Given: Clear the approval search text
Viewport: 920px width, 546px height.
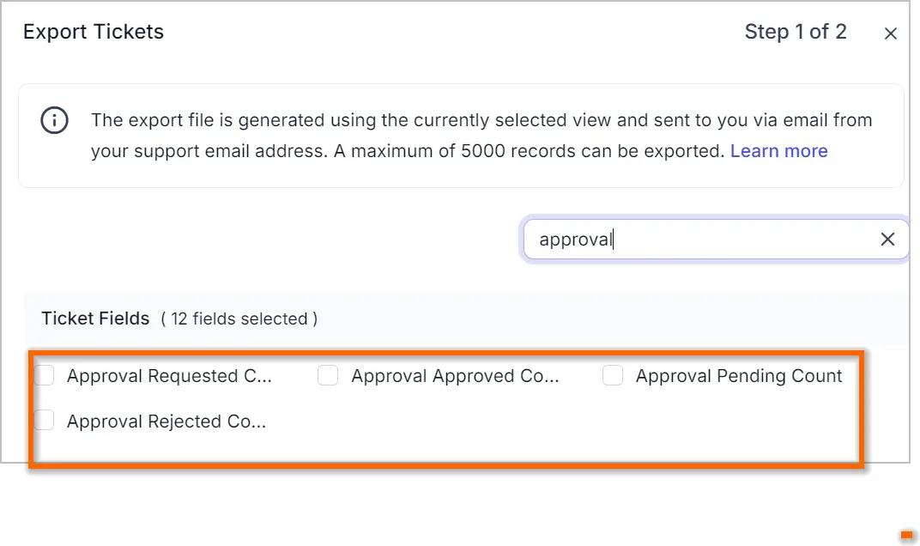Looking at the screenshot, I should 887,239.
